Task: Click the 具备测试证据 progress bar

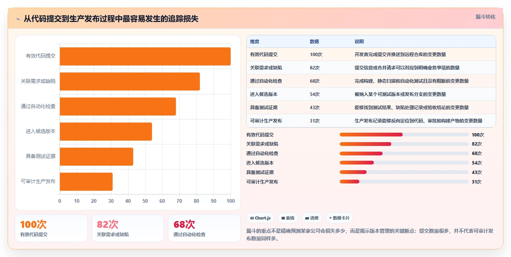Action: click(x=404, y=172)
